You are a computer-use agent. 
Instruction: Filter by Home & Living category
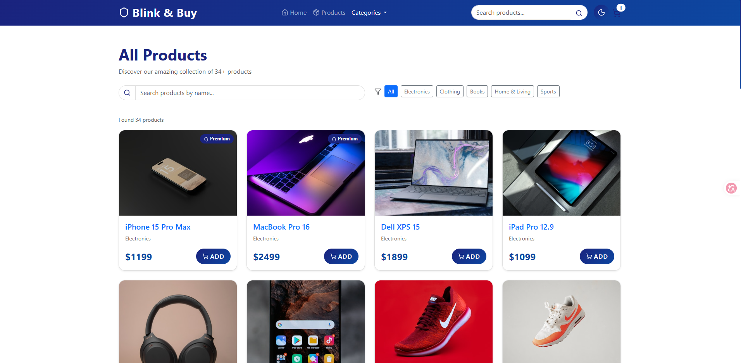pyautogui.click(x=512, y=92)
